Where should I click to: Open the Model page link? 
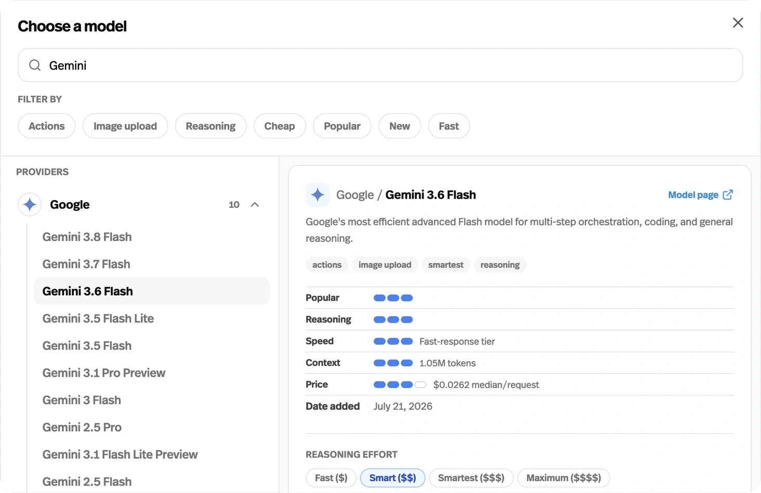click(700, 194)
